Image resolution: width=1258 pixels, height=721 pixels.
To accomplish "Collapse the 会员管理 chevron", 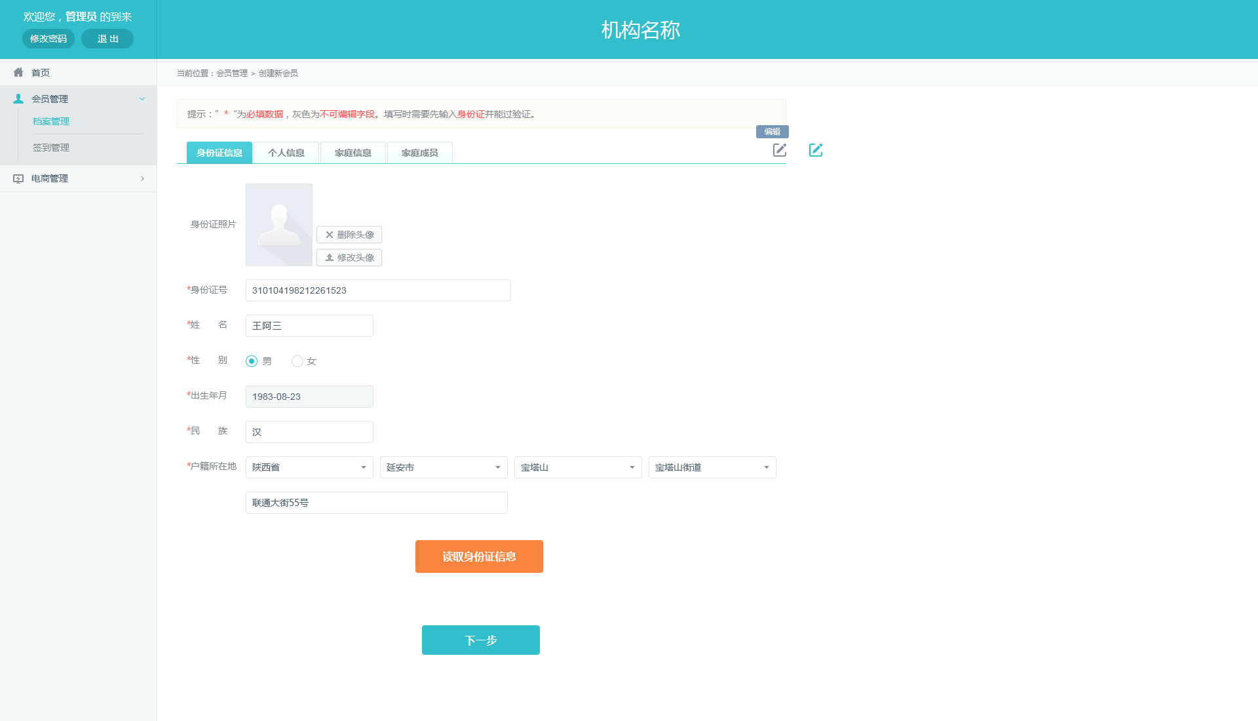I will pos(142,99).
